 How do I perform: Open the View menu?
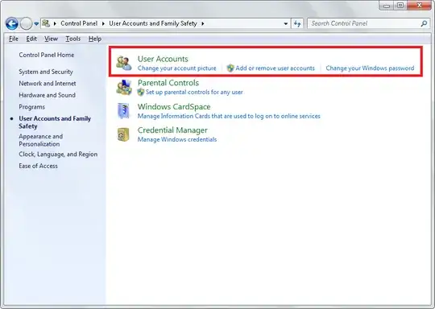tap(51, 39)
